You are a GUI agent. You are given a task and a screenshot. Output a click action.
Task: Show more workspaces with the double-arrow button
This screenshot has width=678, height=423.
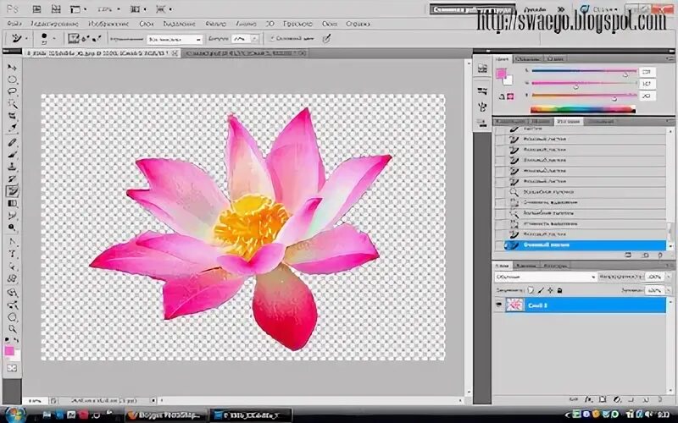click(561, 9)
